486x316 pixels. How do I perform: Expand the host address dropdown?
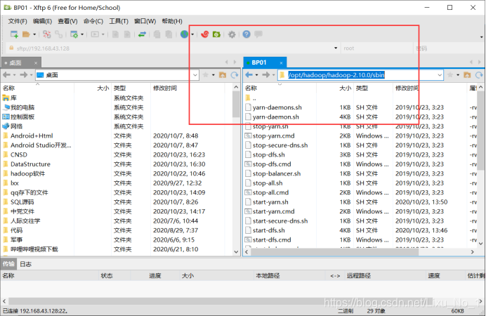336,48
